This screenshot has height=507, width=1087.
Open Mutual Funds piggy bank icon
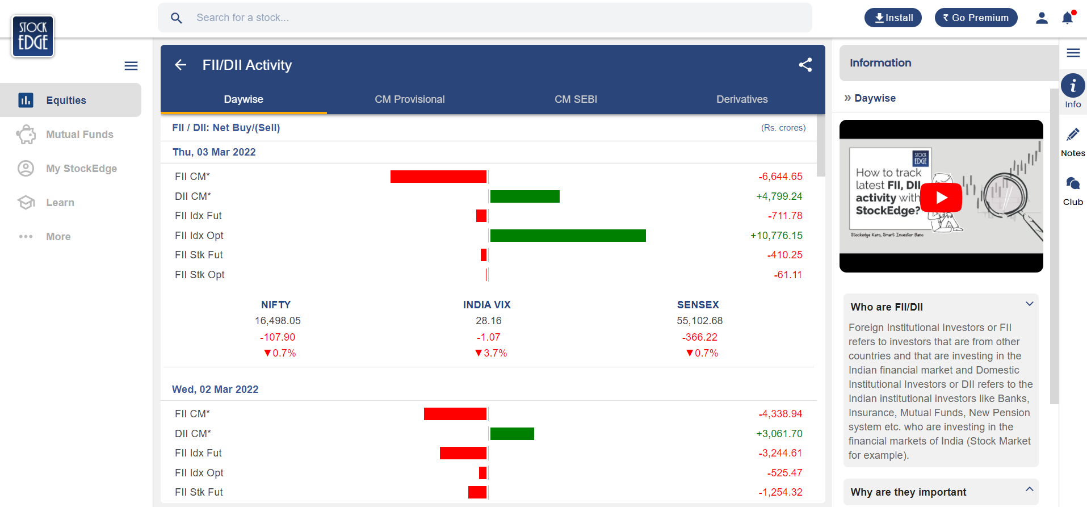(x=26, y=135)
